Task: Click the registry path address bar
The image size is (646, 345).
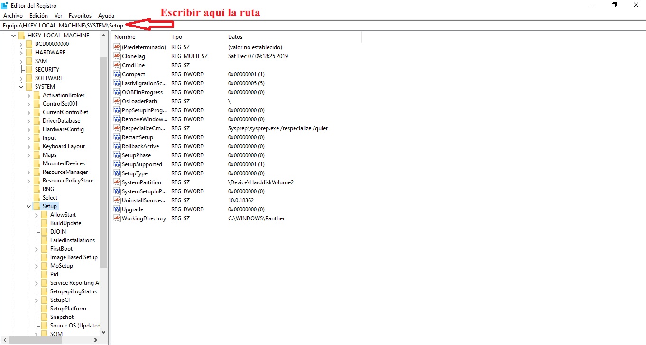Action: tap(323, 25)
